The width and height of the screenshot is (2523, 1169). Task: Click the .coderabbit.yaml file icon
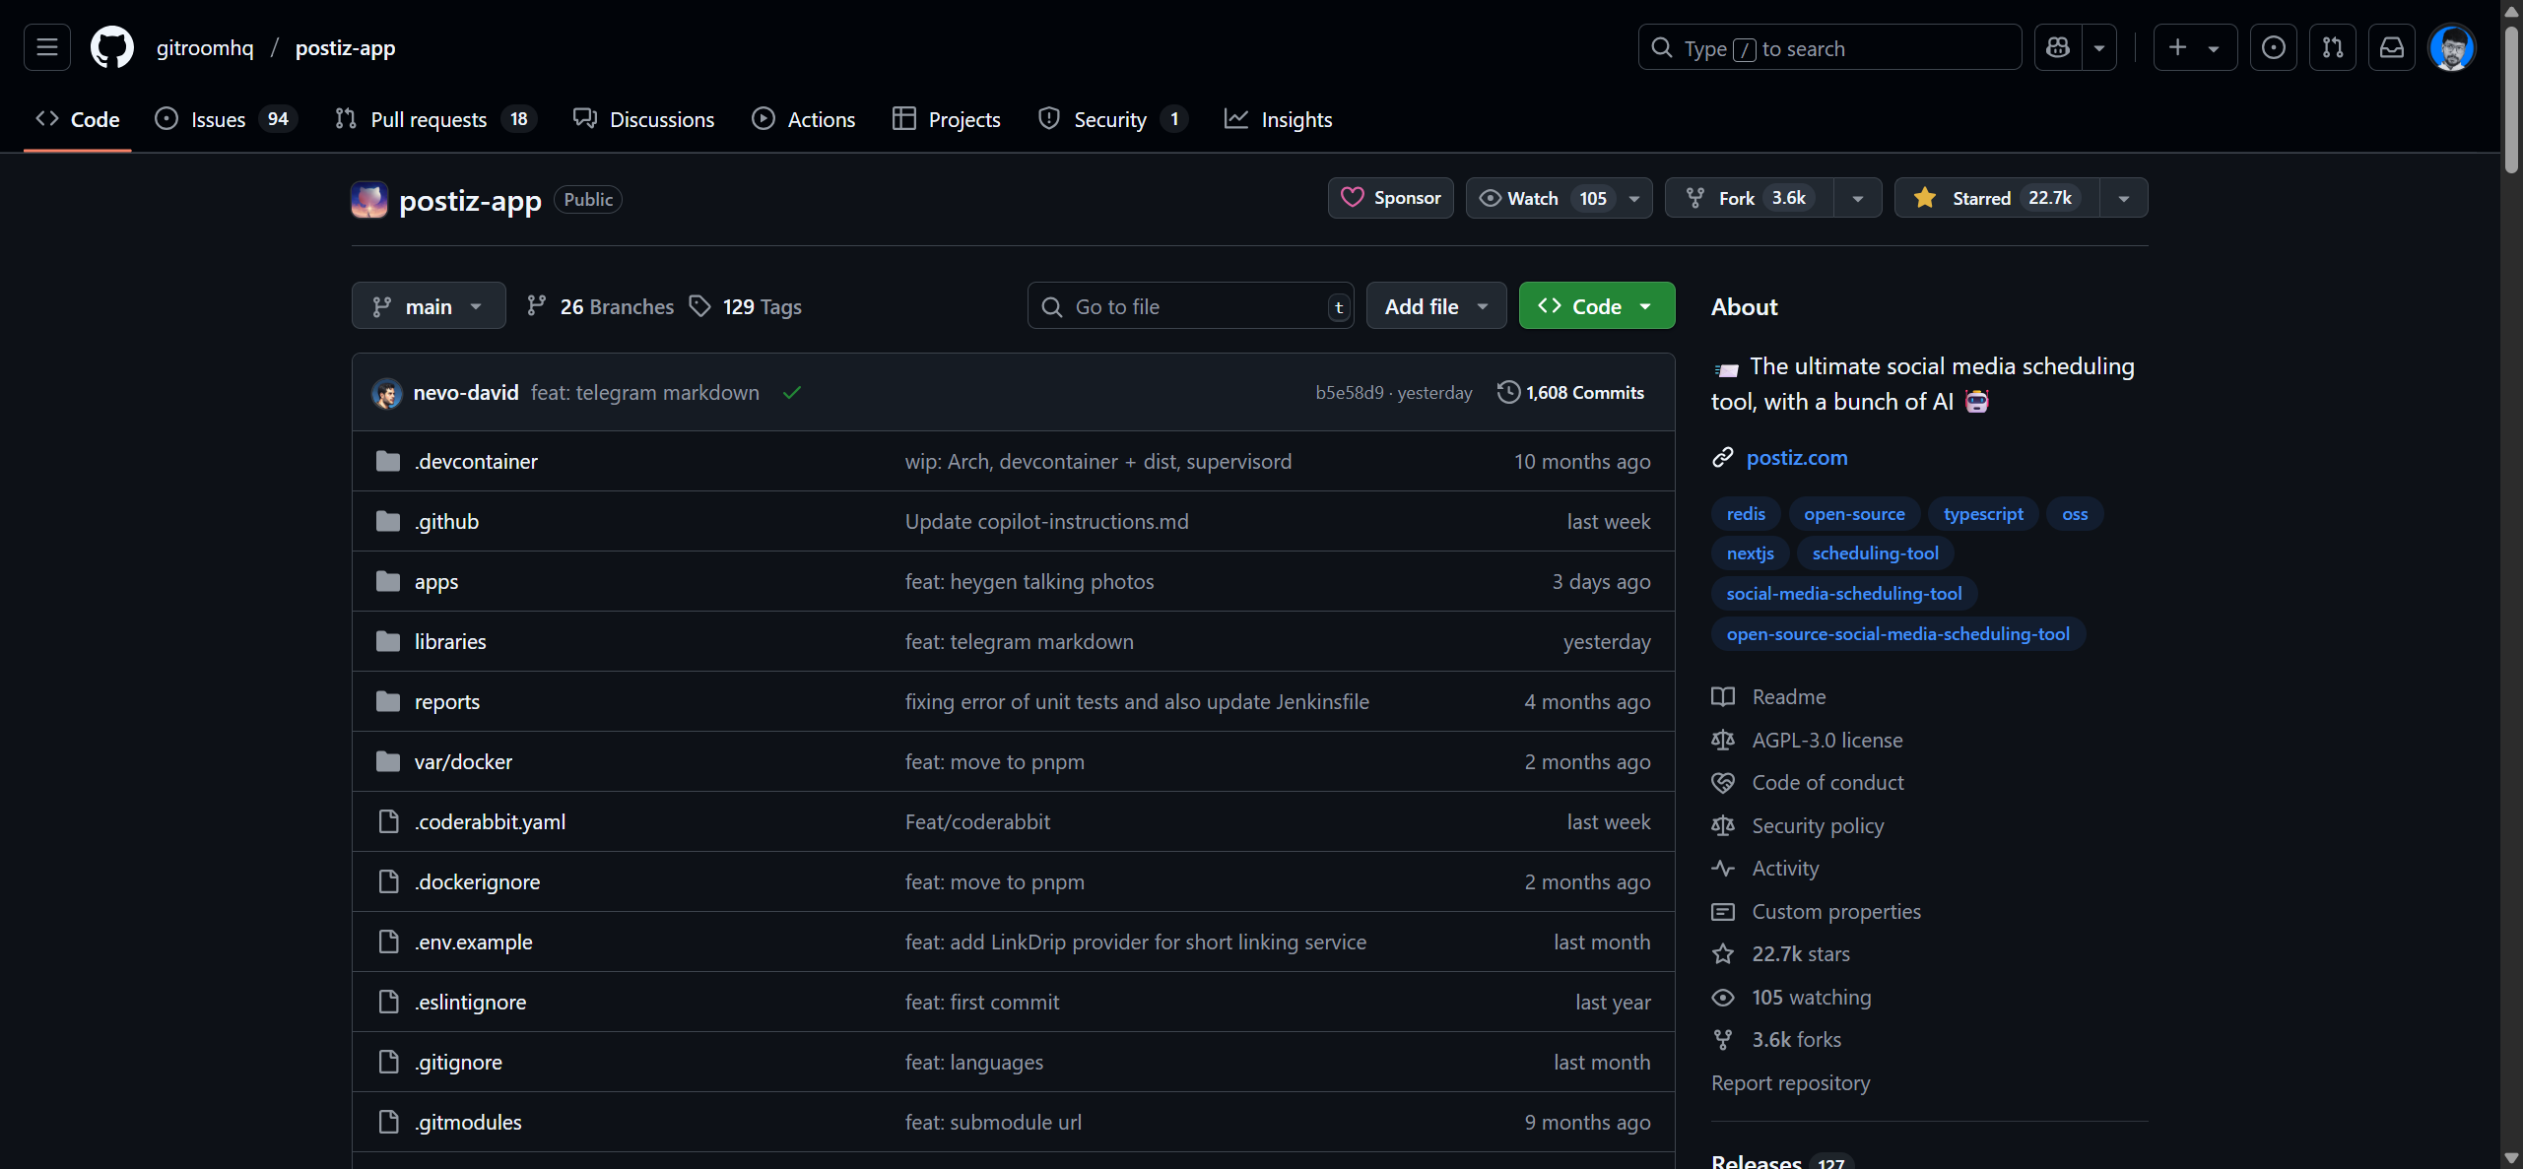tap(389, 821)
